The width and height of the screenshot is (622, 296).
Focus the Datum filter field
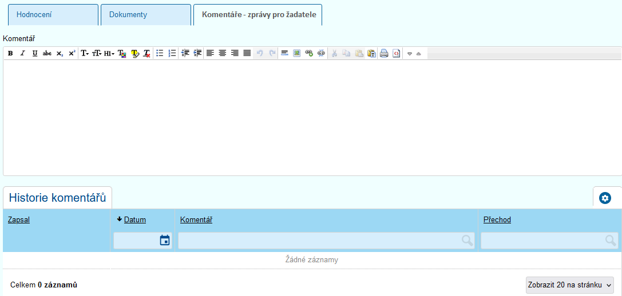tap(136, 241)
